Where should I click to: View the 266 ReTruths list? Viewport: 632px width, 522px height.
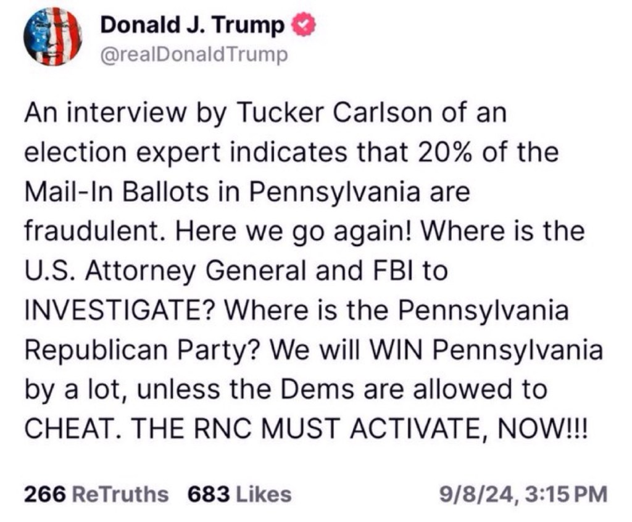pyautogui.click(x=96, y=494)
